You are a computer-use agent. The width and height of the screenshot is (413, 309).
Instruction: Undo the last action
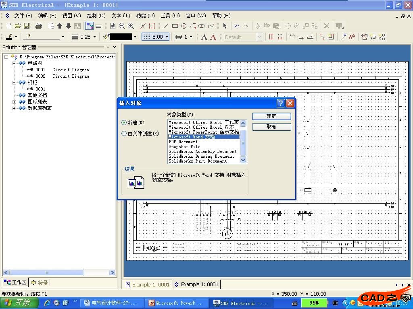click(x=237, y=26)
